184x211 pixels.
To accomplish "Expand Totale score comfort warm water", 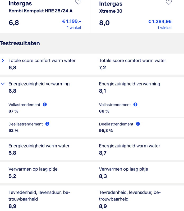I will coord(3,61).
